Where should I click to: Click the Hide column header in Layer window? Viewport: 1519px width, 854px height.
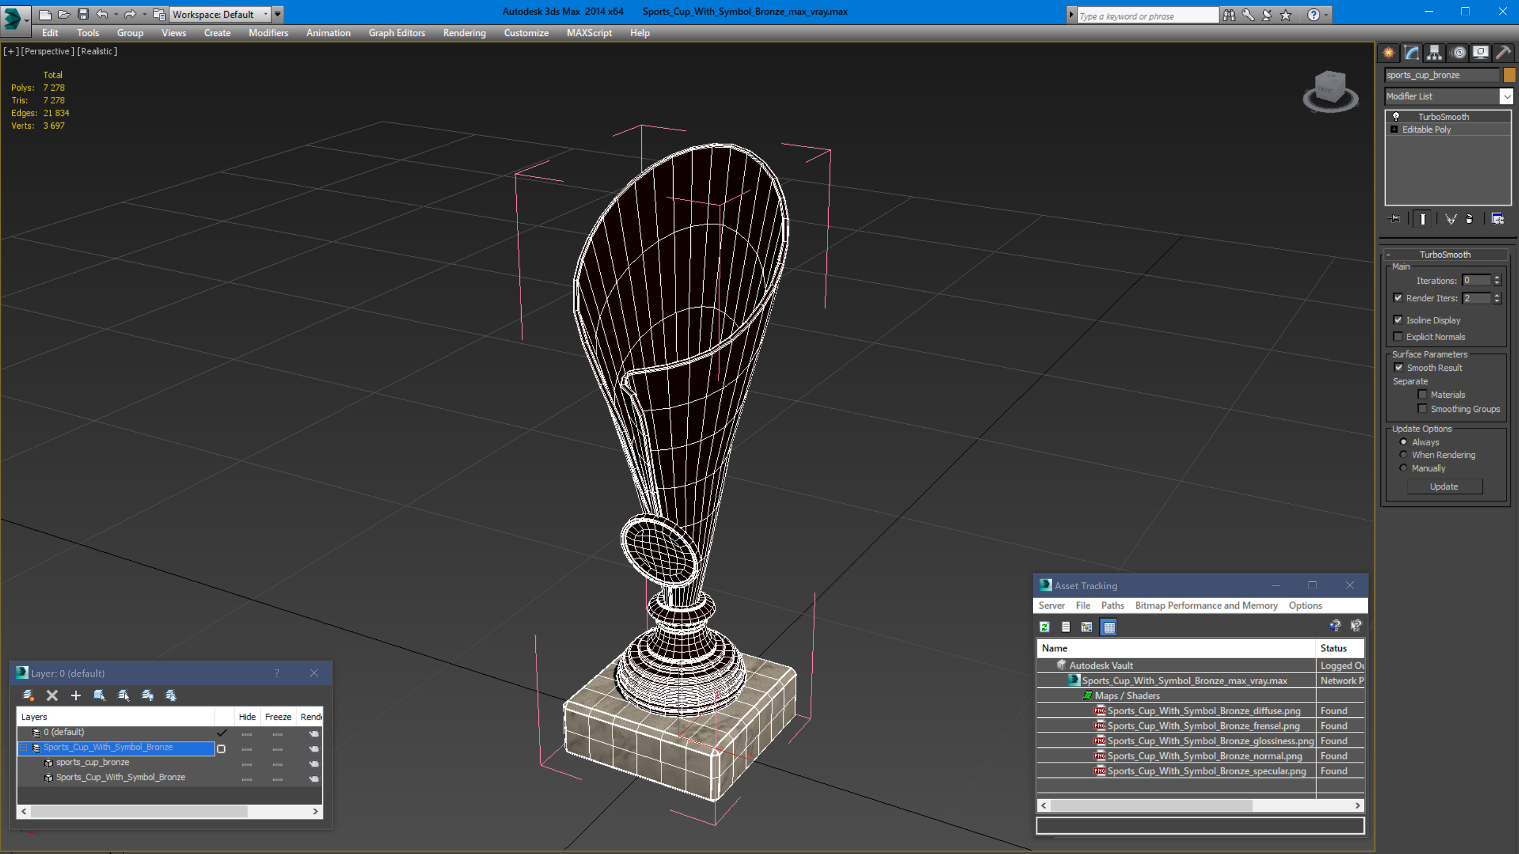pyautogui.click(x=247, y=716)
